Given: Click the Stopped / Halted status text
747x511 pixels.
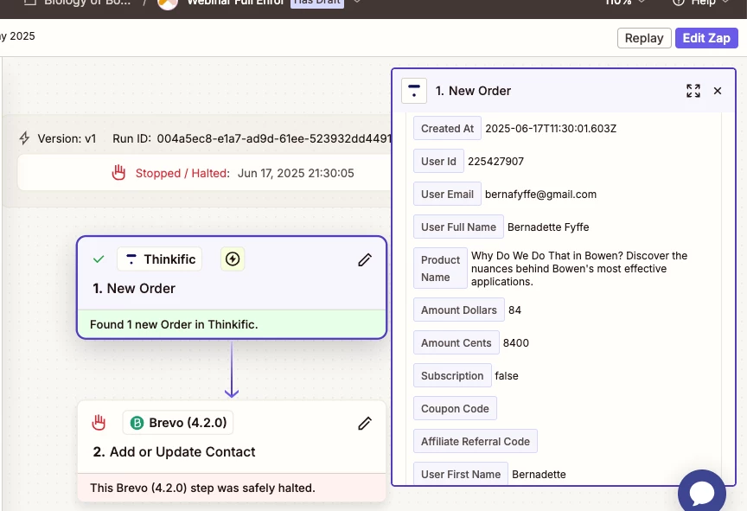Looking at the screenshot, I should click(182, 173).
